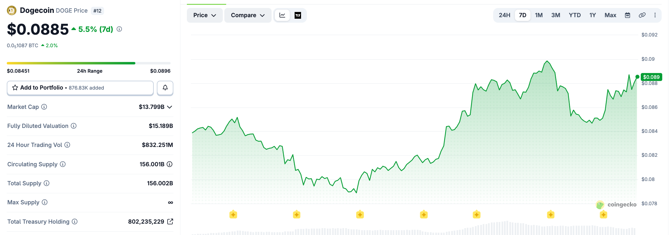Click the first yellow news marker
Screen dimensions: 669x235
[233, 214]
